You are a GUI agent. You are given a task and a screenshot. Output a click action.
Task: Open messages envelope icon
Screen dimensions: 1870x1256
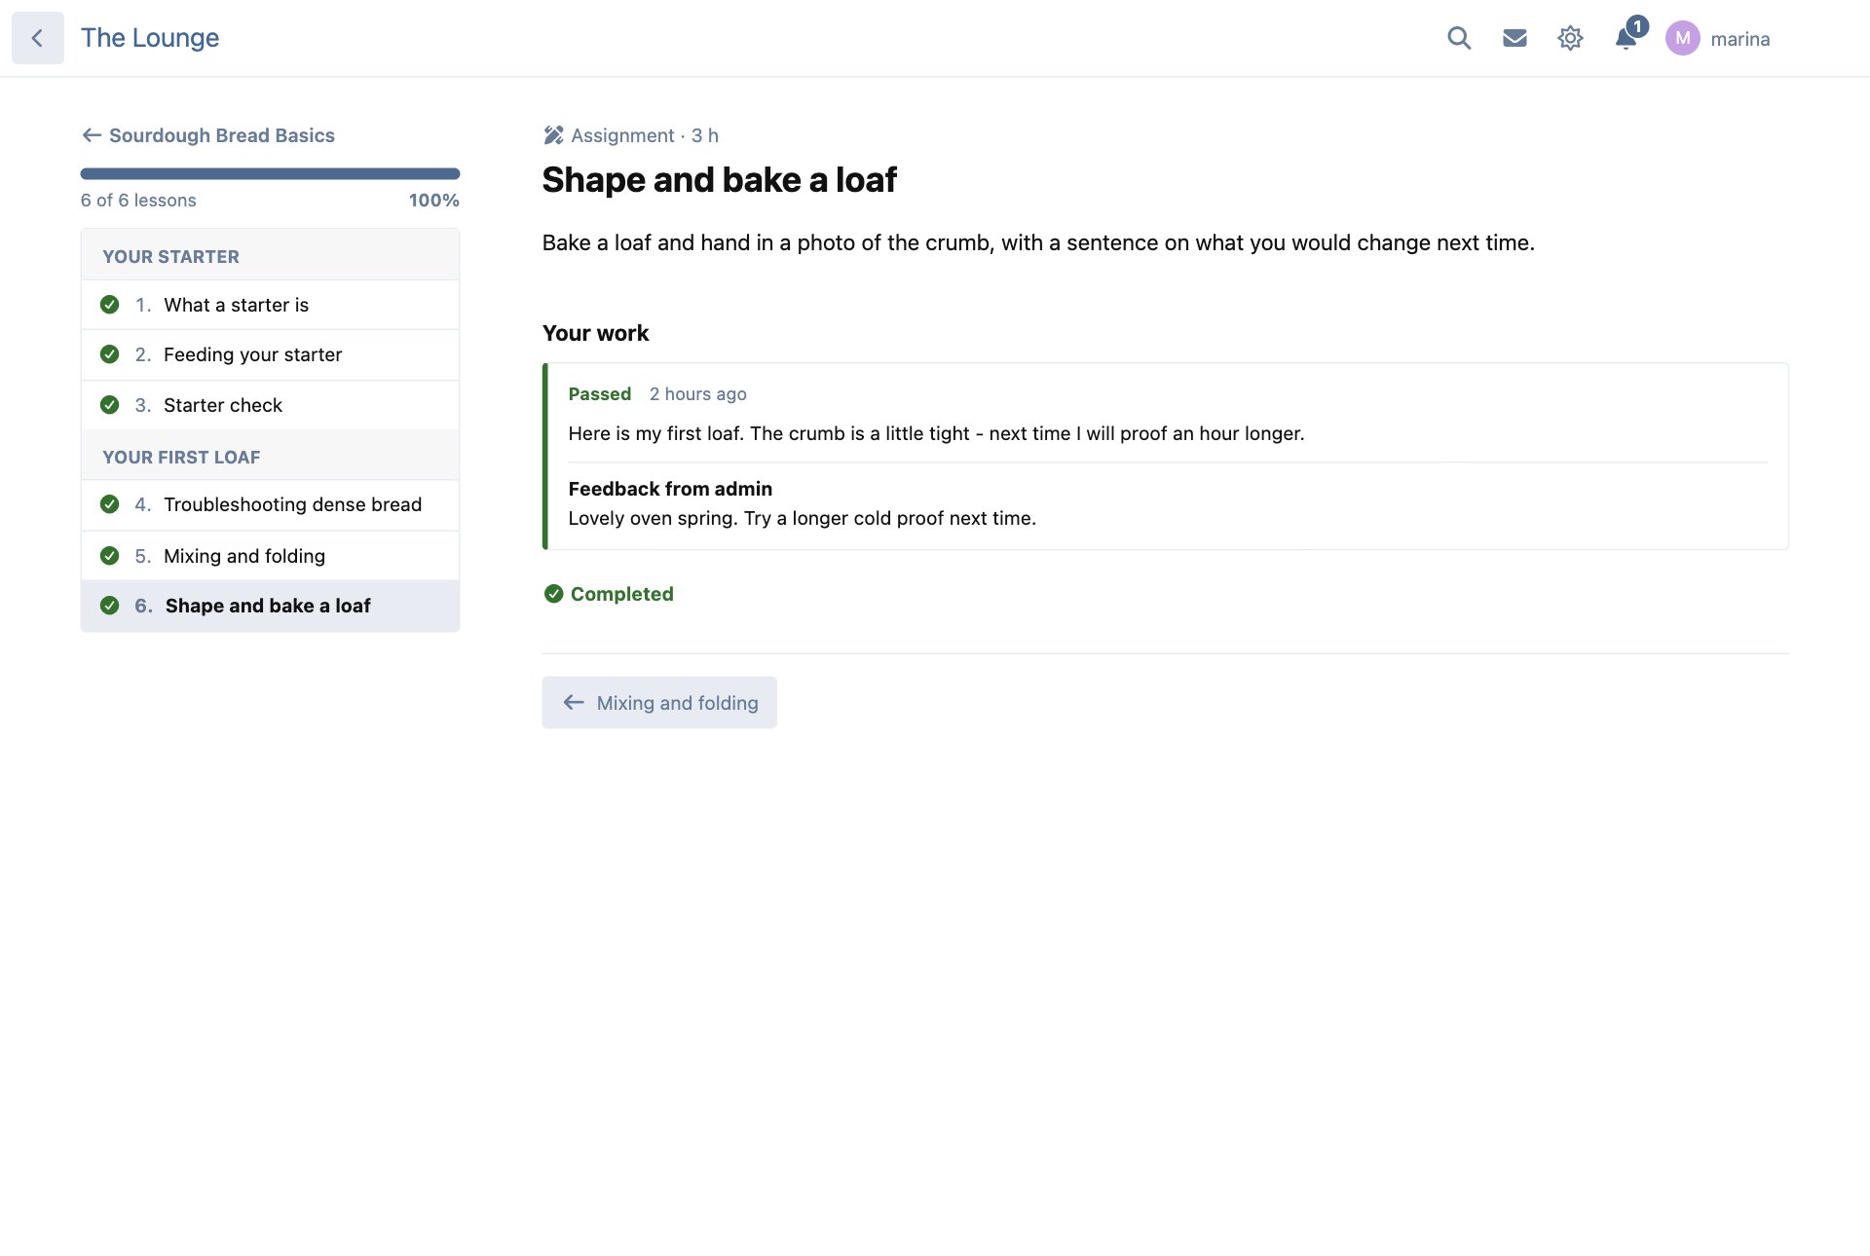(1515, 38)
